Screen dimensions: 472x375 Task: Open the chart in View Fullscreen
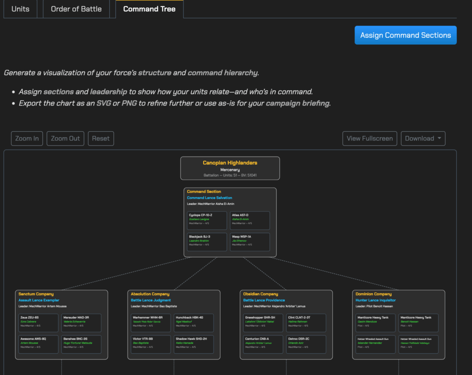[369, 138]
